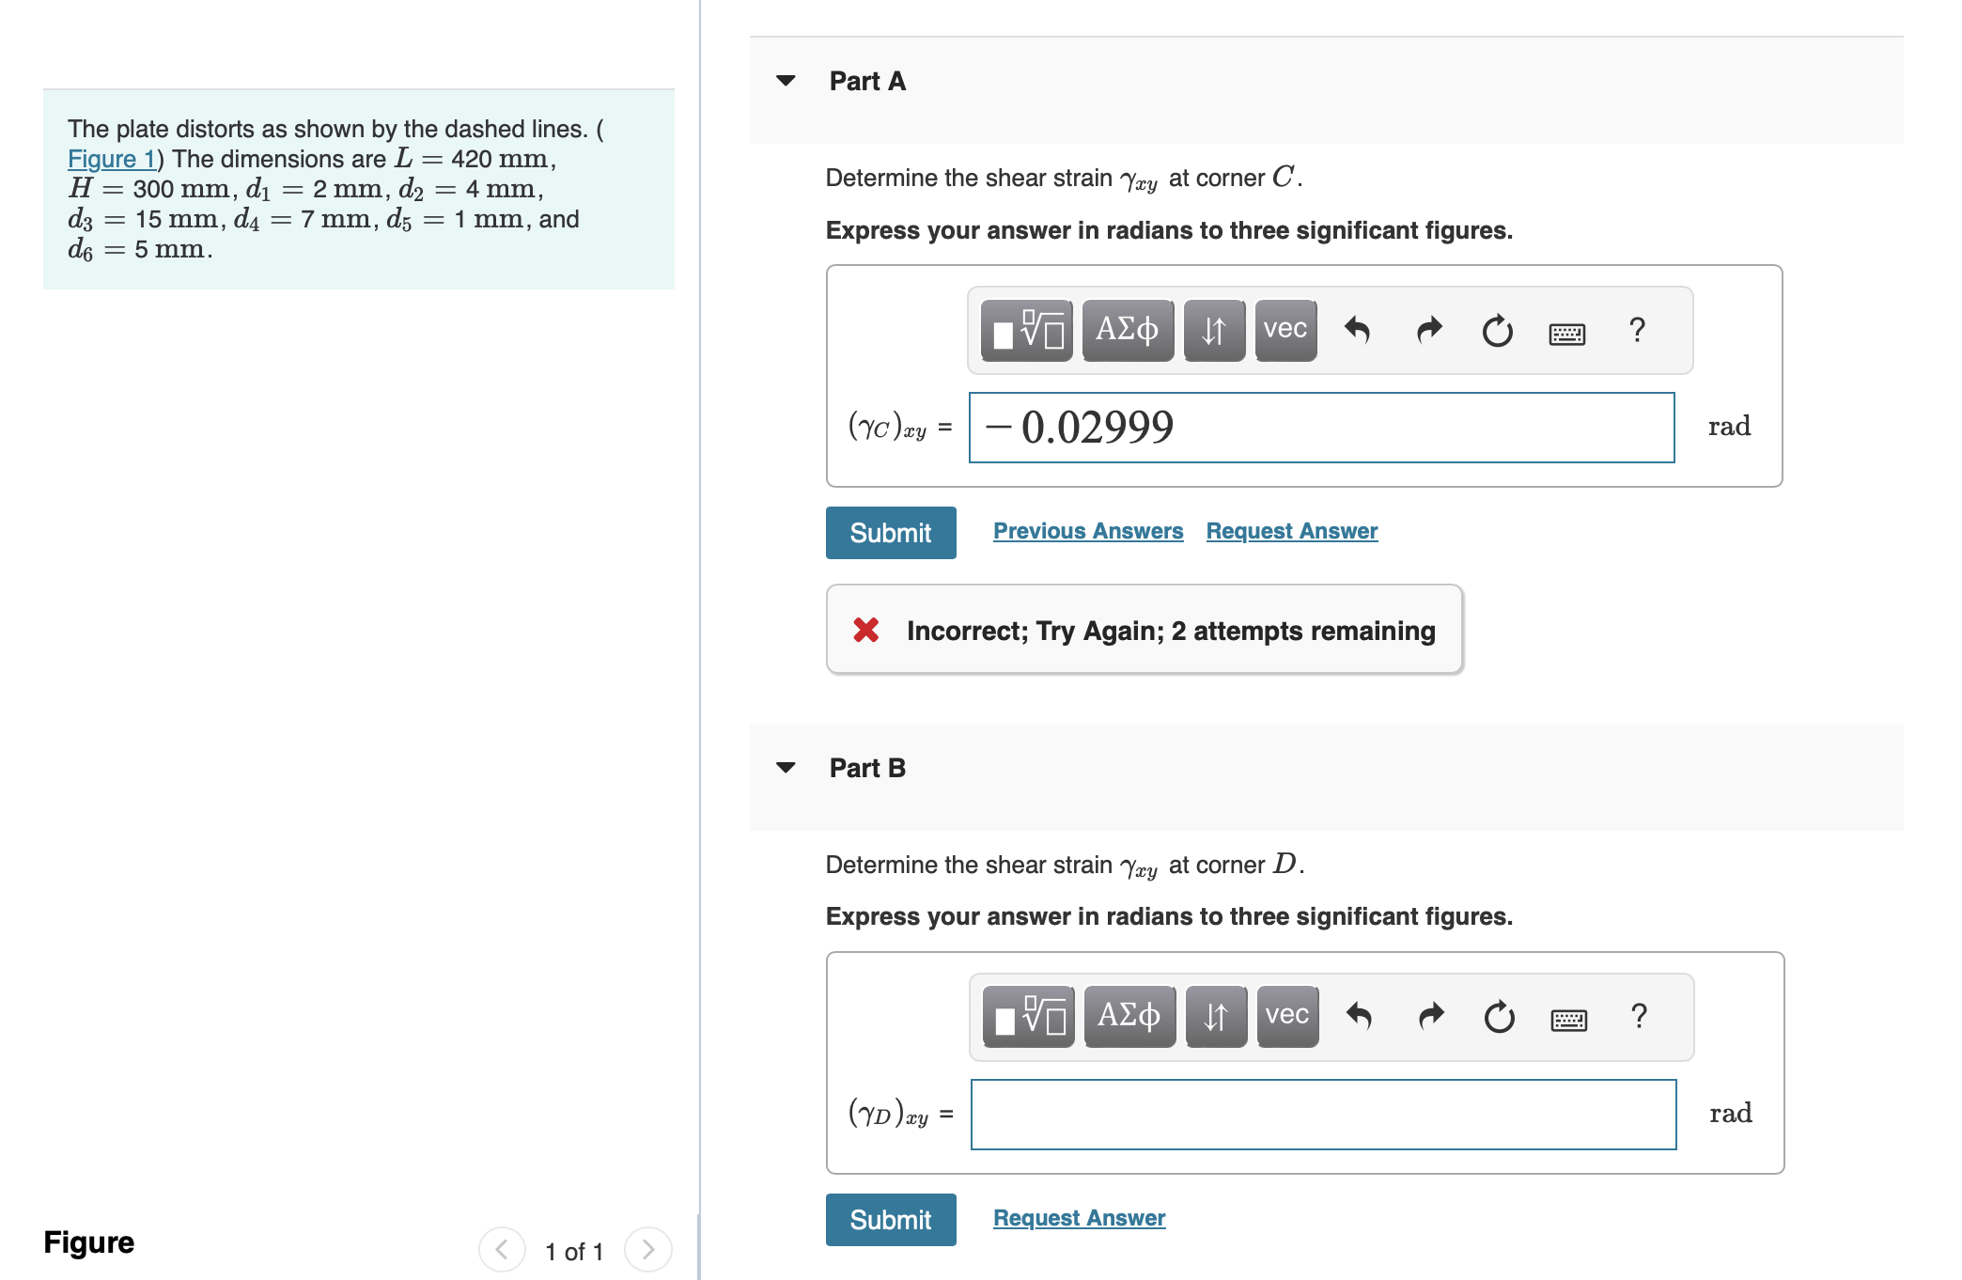
Task: Click Part B keyboard shortcuts icon
Action: pos(1568,1020)
